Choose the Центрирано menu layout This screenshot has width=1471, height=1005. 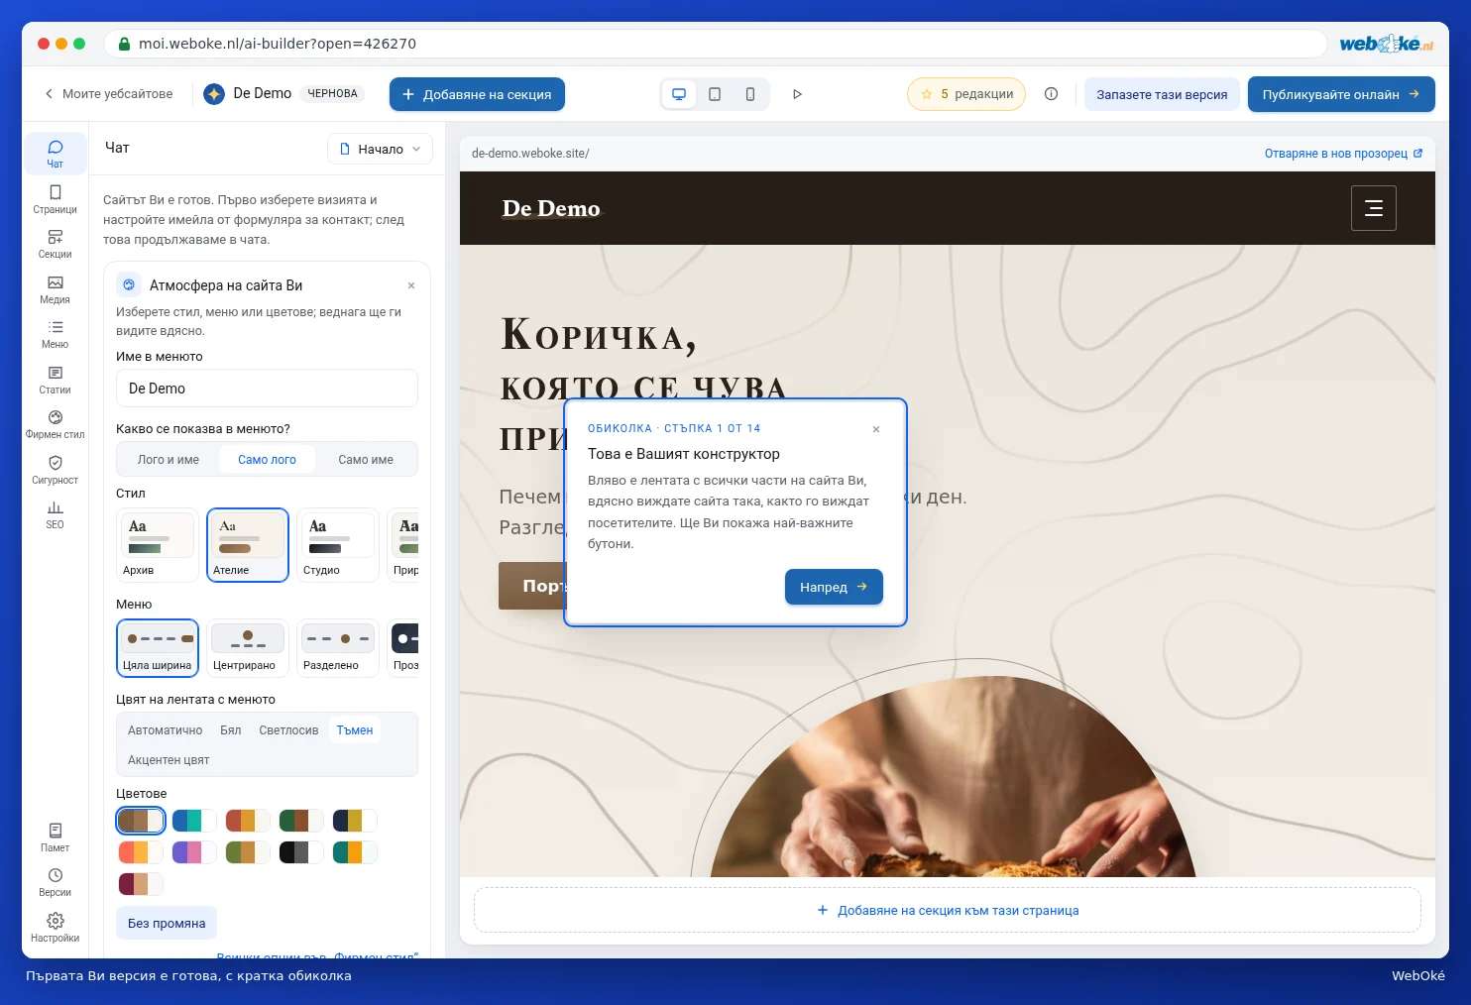(x=248, y=648)
